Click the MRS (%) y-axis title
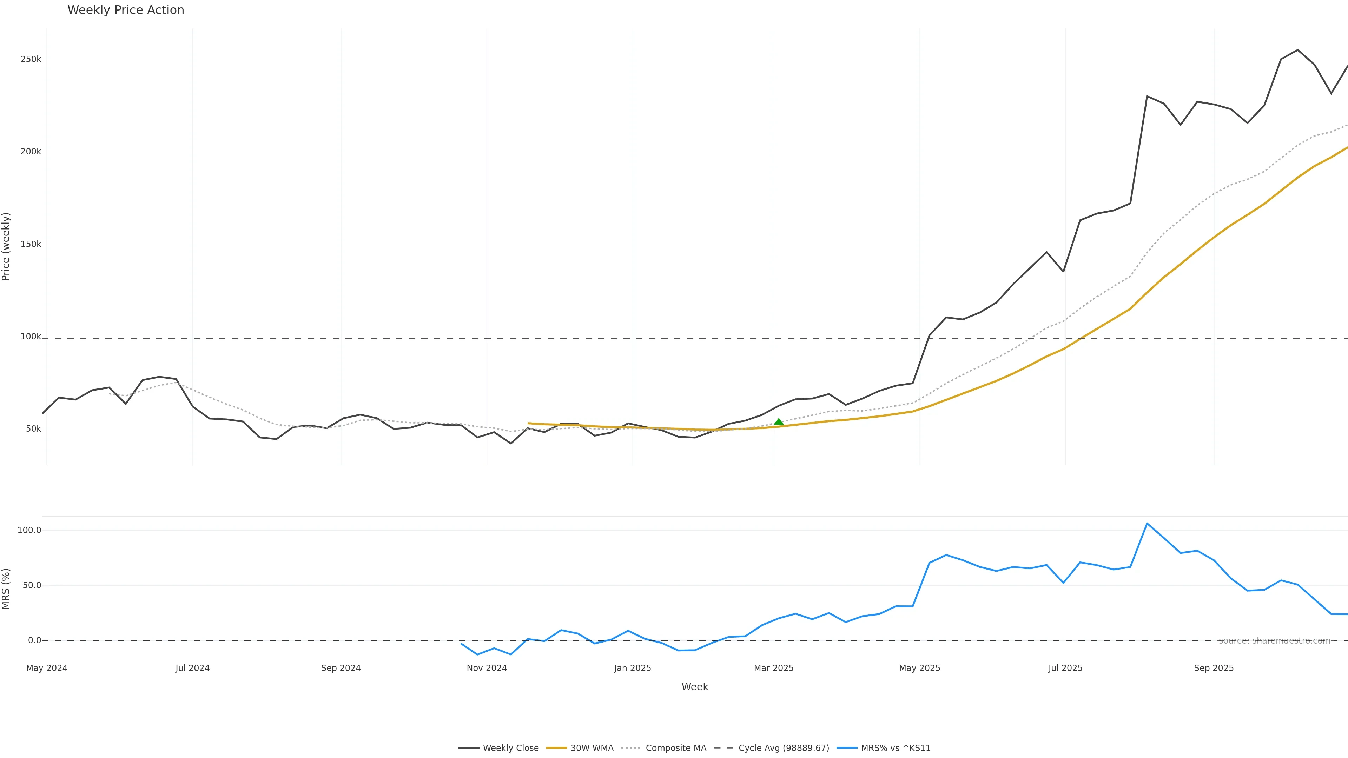 point(6,589)
